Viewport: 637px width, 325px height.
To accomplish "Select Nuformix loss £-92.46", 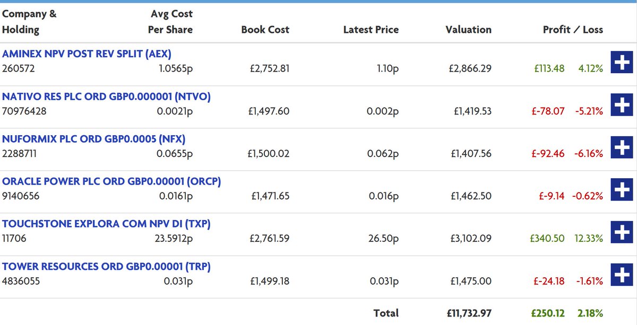I will (x=548, y=153).
